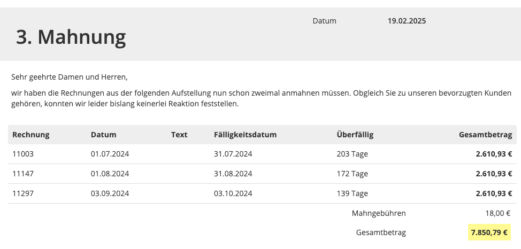Click due date 31.07.2024
This screenshot has width=521, height=249.
233,154
